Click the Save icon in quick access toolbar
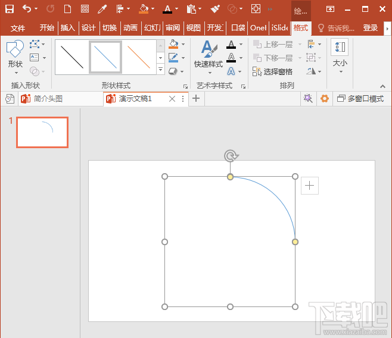392x338 pixels. pyautogui.click(x=9, y=9)
